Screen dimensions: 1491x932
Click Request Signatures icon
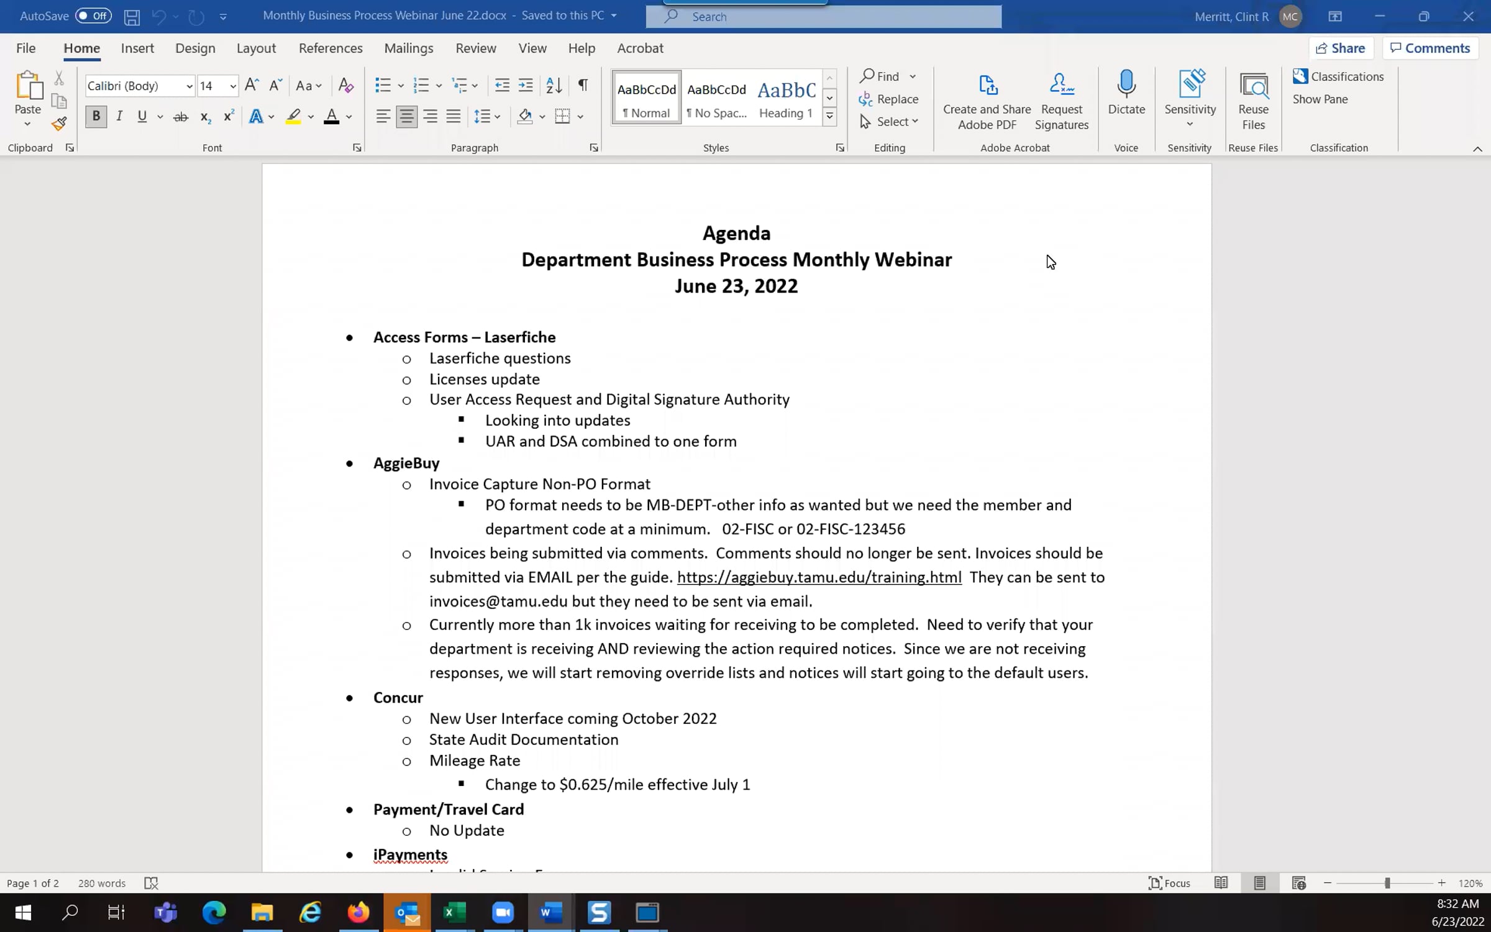click(x=1062, y=101)
